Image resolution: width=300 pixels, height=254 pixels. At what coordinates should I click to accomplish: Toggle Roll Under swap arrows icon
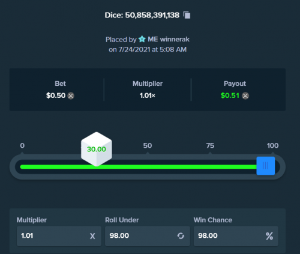[x=181, y=236]
